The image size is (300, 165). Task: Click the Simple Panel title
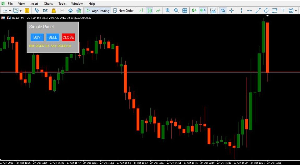pyautogui.click(x=41, y=27)
